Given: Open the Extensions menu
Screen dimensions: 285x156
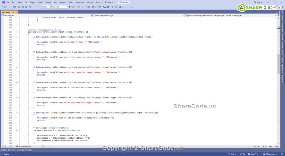Looking at the screenshot, I should [79, 2].
